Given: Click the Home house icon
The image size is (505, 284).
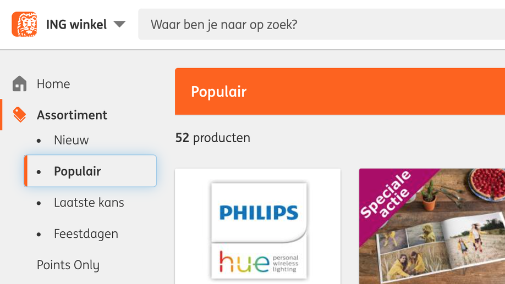Looking at the screenshot, I should 20,84.
